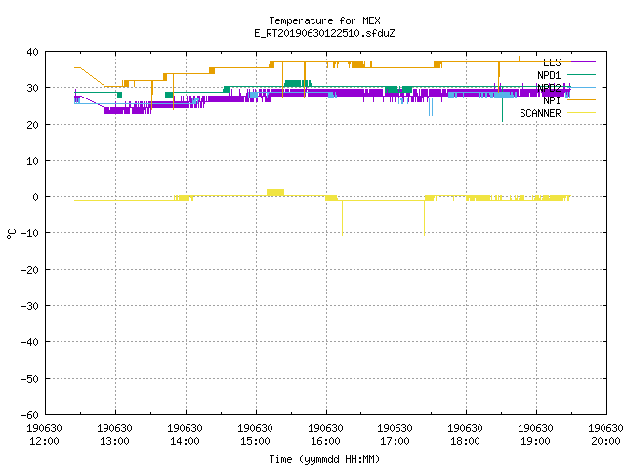Click the x-axis label '190630 18:00'
This screenshot has width=625, height=468.
465,435
